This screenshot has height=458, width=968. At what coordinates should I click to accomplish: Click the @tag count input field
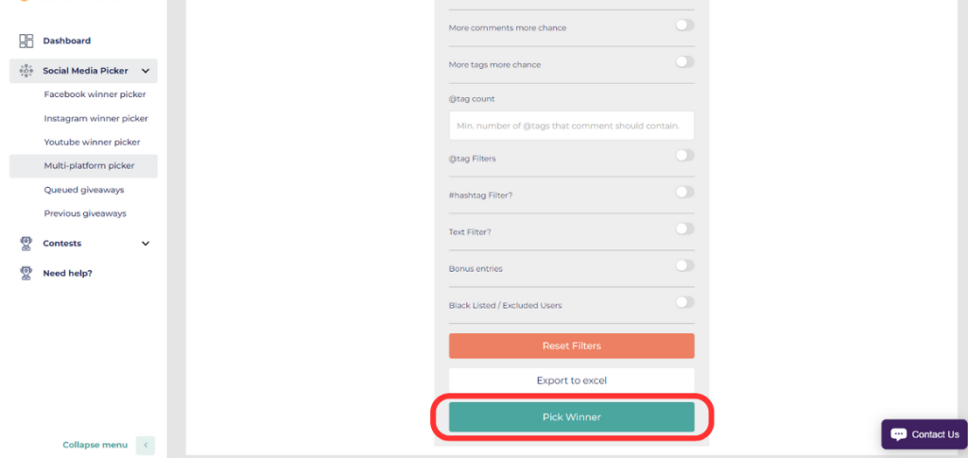(x=571, y=126)
